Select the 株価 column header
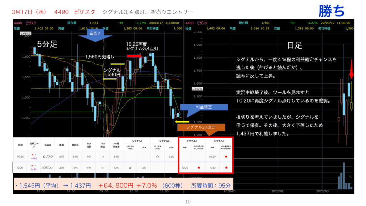 pyautogui.click(x=61, y=145)
